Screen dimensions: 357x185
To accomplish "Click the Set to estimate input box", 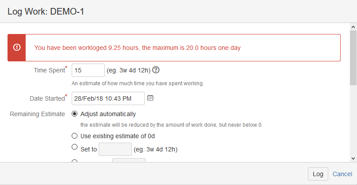I will [115, 149].
